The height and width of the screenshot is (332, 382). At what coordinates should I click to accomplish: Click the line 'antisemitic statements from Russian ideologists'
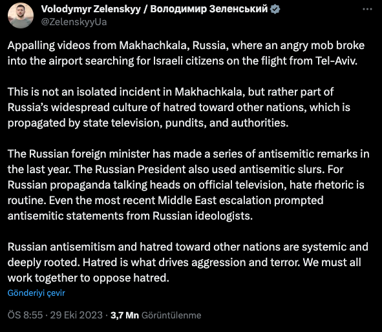click(130, 216)
